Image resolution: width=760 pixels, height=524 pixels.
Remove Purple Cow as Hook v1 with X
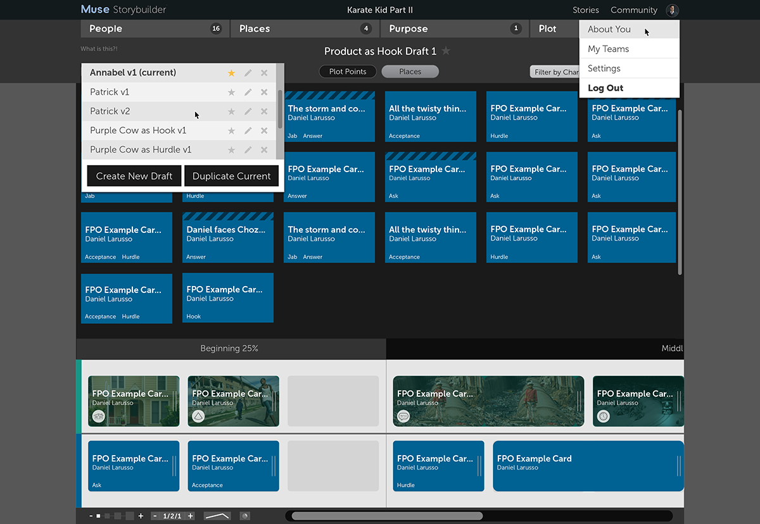click(x=264, y=131)
